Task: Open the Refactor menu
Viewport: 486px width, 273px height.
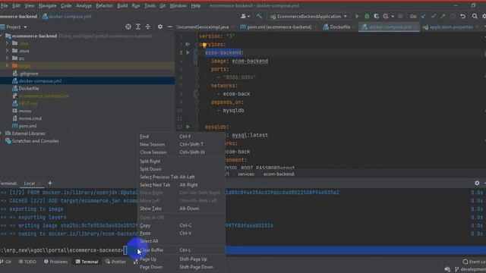Action: (104, 5)
